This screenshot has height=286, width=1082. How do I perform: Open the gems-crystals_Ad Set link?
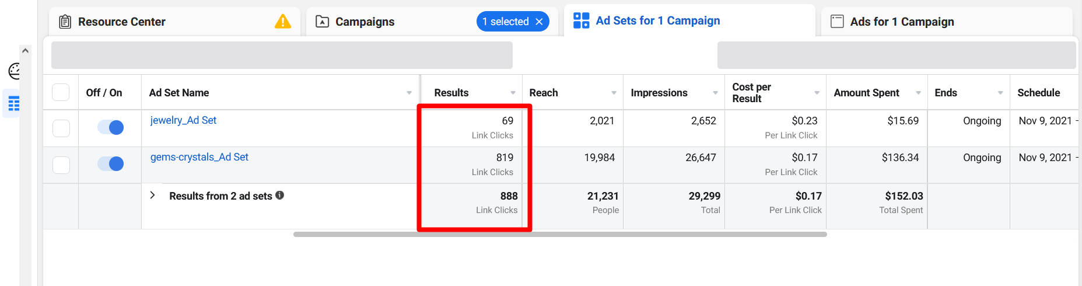(x=199, y=157)
